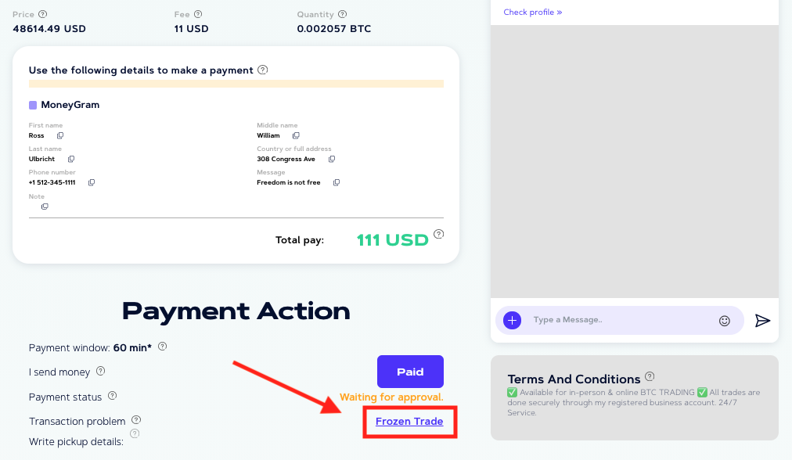Send the chat message with arrow icon
Viewport: 792px width, 460px height.
coord(762,321)
